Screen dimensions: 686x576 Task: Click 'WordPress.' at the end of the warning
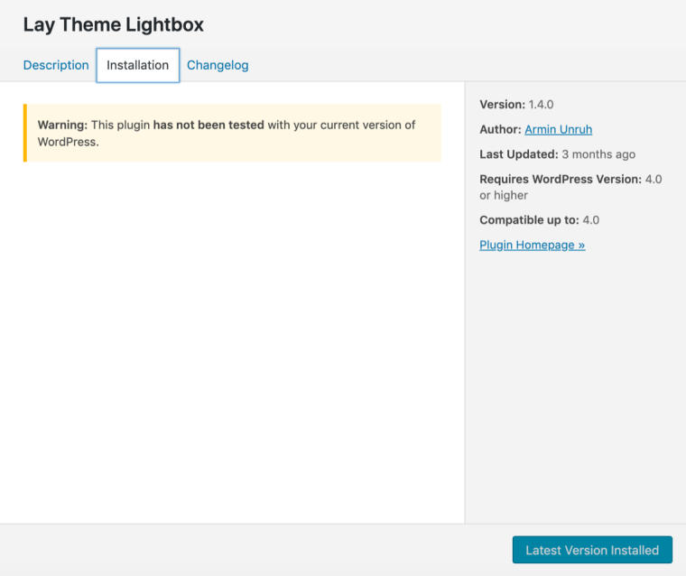68,142
